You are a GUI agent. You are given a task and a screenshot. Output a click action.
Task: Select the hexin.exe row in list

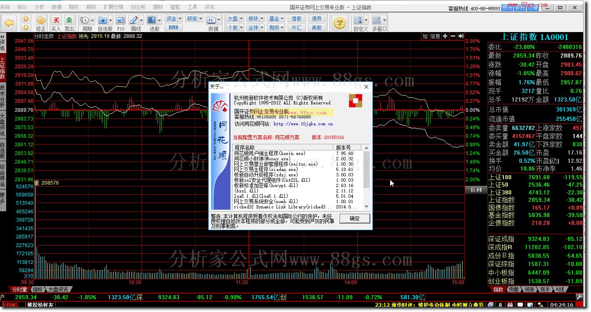tap(298, 153)
